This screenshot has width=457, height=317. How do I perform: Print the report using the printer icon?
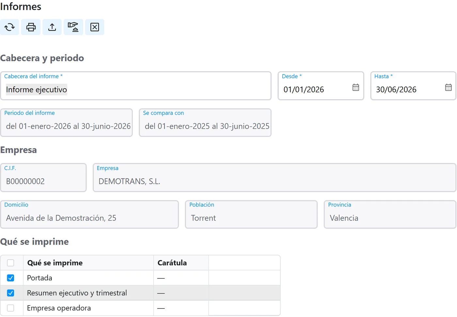tap(31, 27)
